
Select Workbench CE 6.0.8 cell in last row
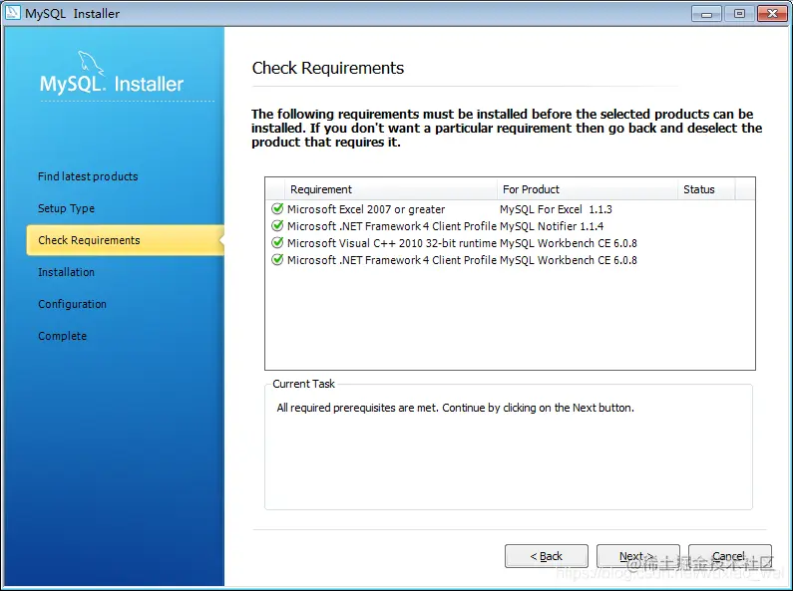click(569, 260)
